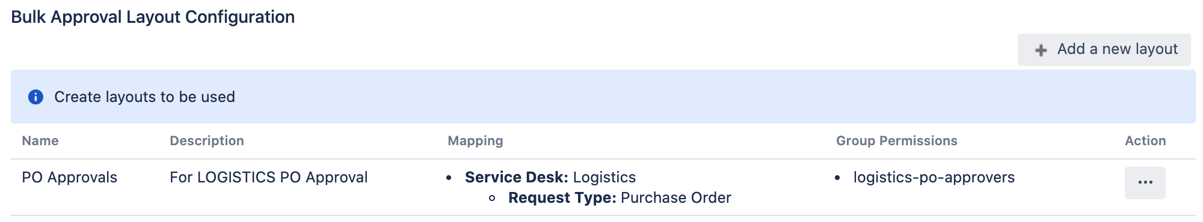Click the bullet before logistics-po-approvers
Image resolution: width=1203 pixels, height=222 pixels.
[x=837, y=178]
